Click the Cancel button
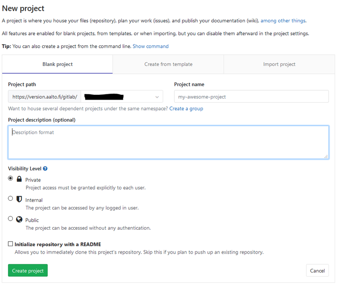The height and width of the screenshot is (289, 338). [x=317, y=270]
